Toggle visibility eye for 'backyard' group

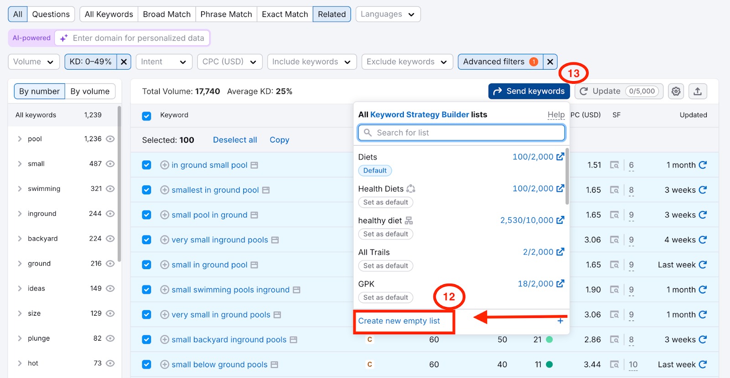pos(110,239)
